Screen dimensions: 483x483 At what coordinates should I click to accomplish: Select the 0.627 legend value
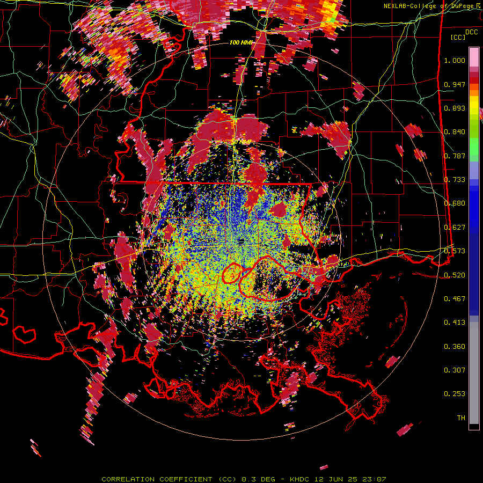click(455, 228)
